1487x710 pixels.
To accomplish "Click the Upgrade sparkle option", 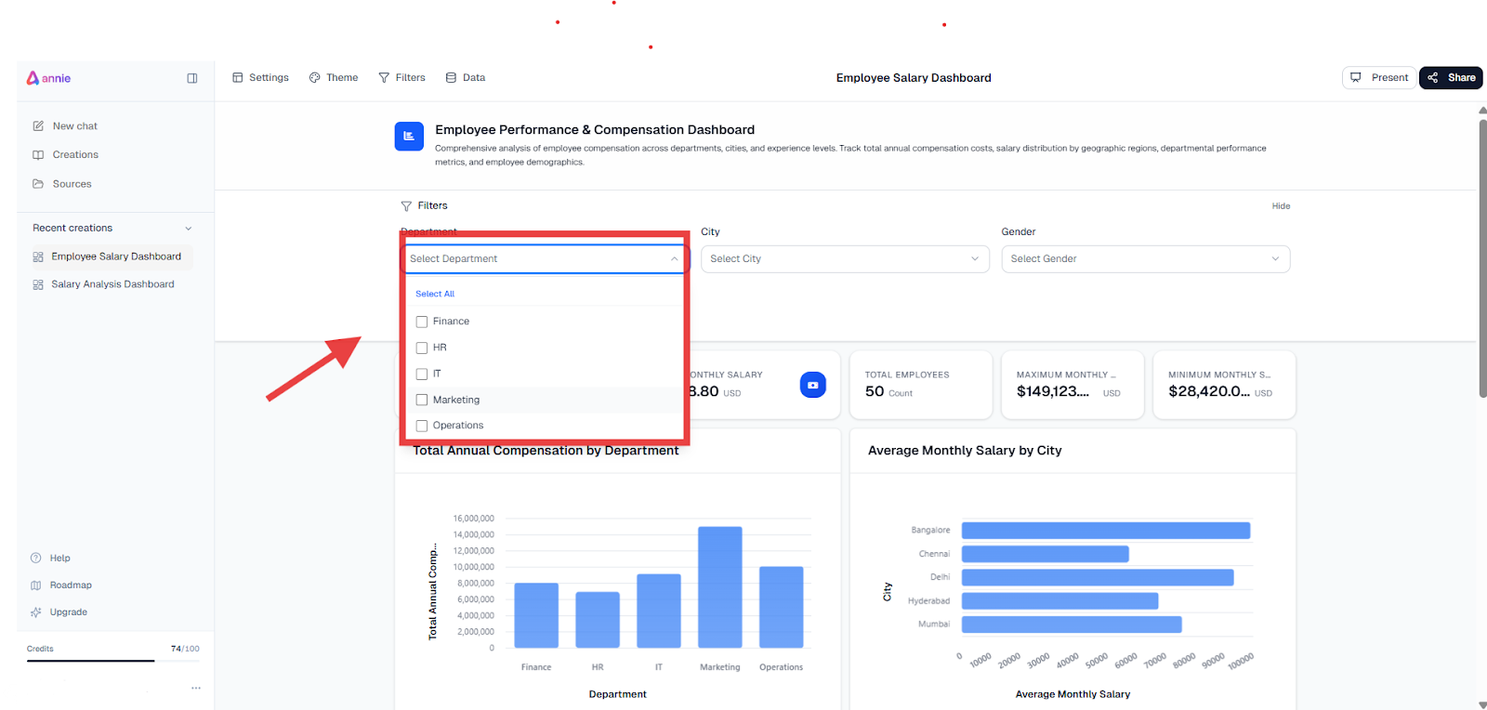I will (x=68, y=612).
